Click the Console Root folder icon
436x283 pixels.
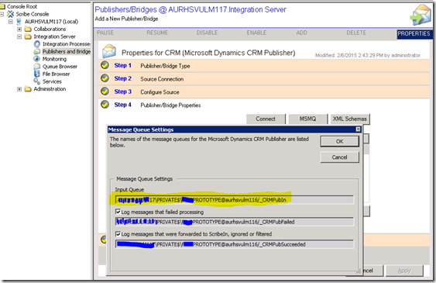click(x=3, y=6)
